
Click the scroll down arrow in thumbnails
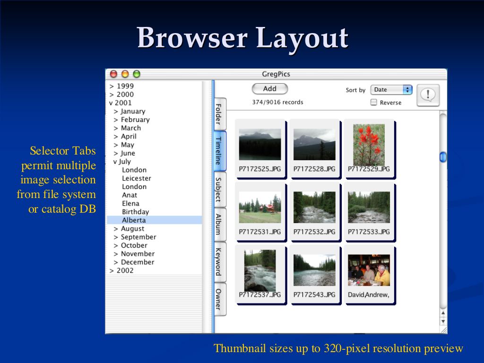pyautogui.click(x=443, y=321)
